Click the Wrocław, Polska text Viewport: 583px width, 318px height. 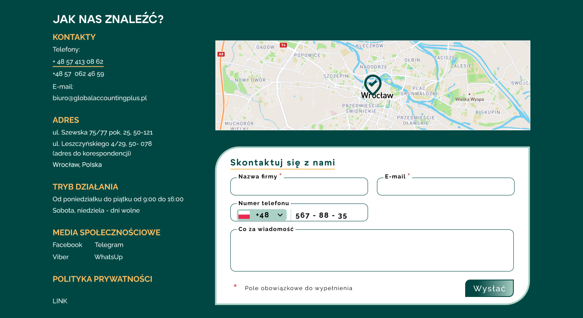tap(77, 165)
